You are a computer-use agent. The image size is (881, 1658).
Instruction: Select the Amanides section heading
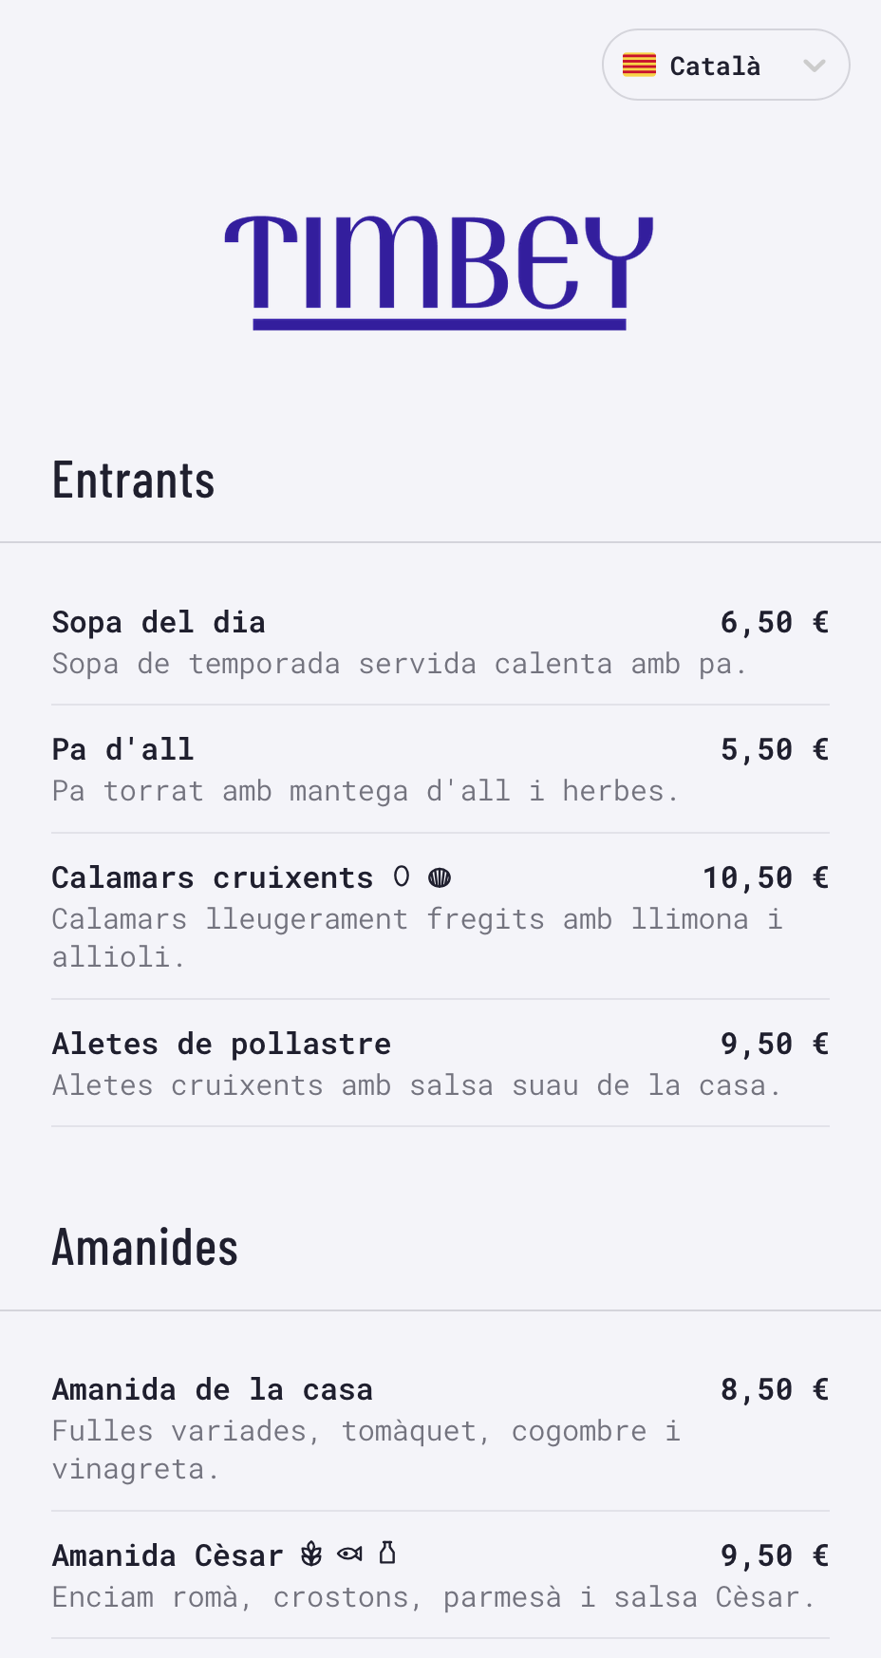tap(145, 1248)
